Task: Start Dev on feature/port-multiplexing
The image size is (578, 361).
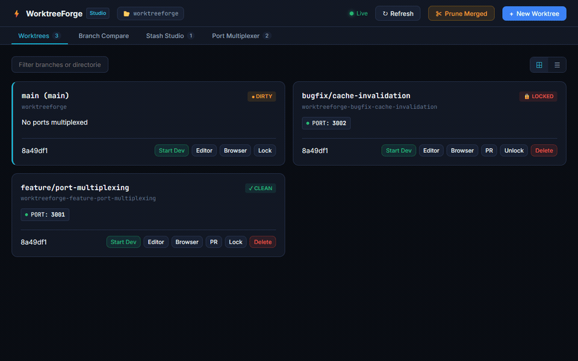Action: [123, 242]
